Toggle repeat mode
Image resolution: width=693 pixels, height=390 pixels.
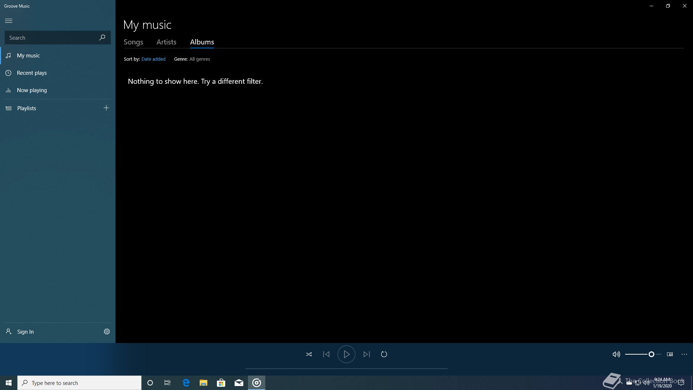click(384, 354)
